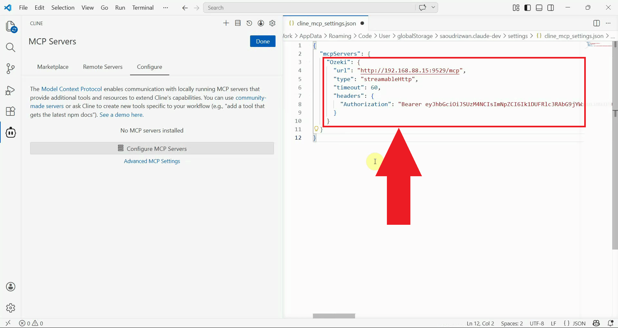Open the File menu
618x328 pixels.
point(23,8)
